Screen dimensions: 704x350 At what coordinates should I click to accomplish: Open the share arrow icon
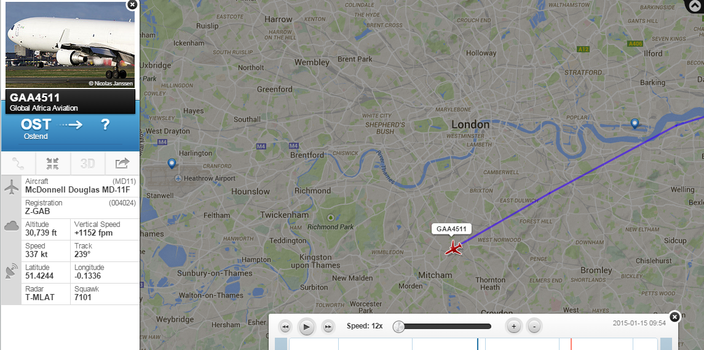click(x=122, y=164)
